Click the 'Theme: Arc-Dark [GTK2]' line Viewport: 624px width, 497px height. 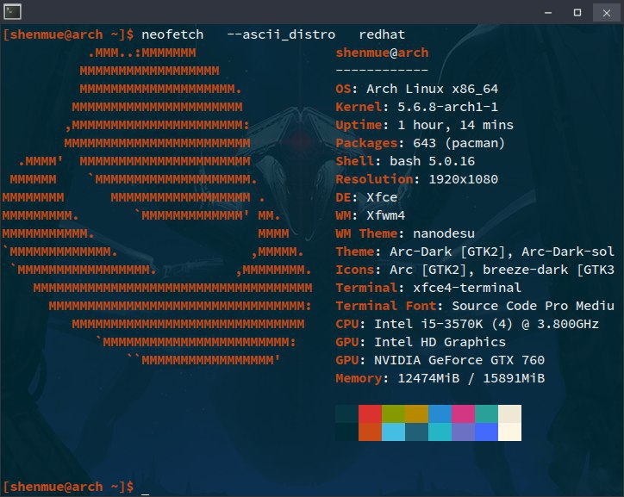pos(475,252)
